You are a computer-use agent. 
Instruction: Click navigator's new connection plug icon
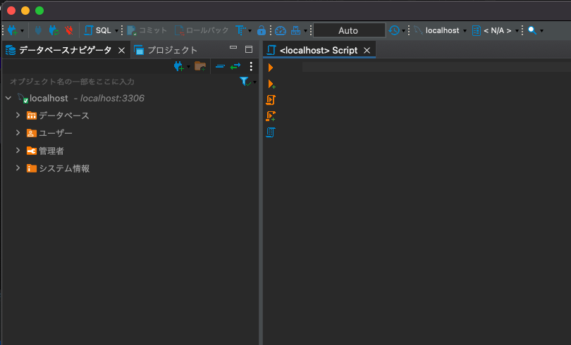point(178,66)
